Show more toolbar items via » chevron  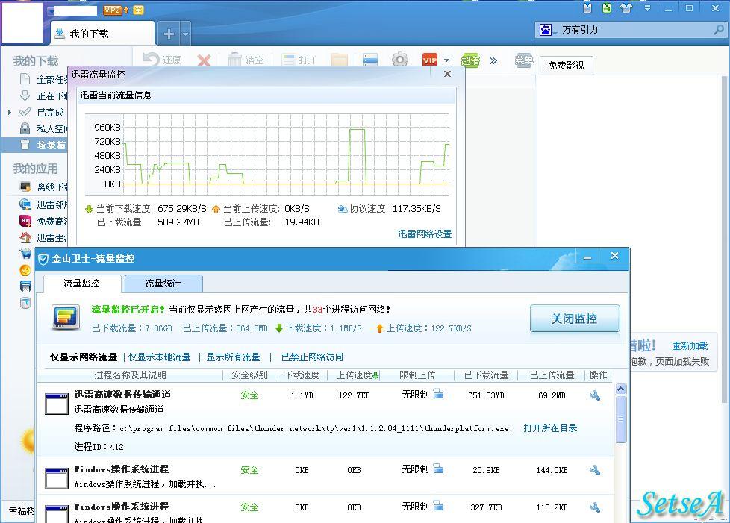493,60
